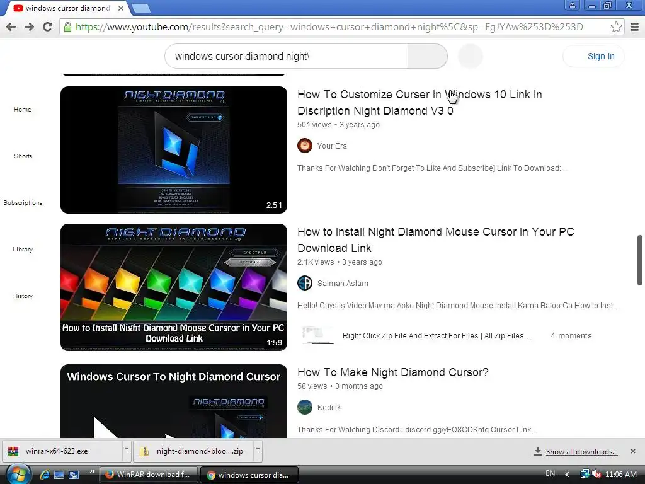Screen dimensions: 645x484
Task: Click the Switch between windows quick launch icon
Action: click(x=74, y=475)
